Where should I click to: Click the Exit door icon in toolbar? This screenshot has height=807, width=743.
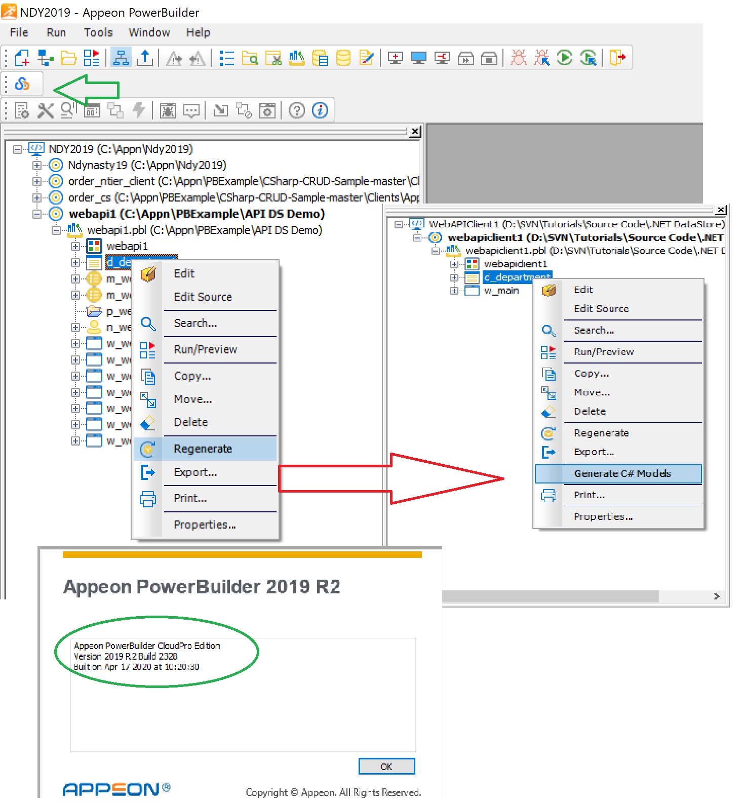[x=617, y=58]
